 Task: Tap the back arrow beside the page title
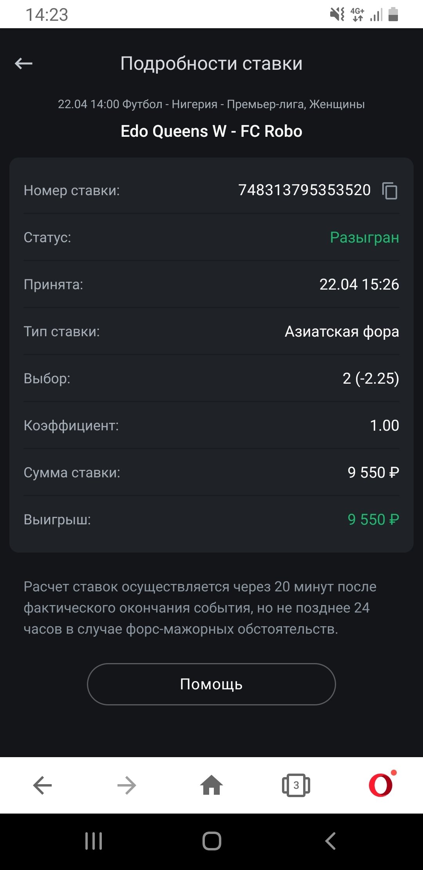click(23, 63)
